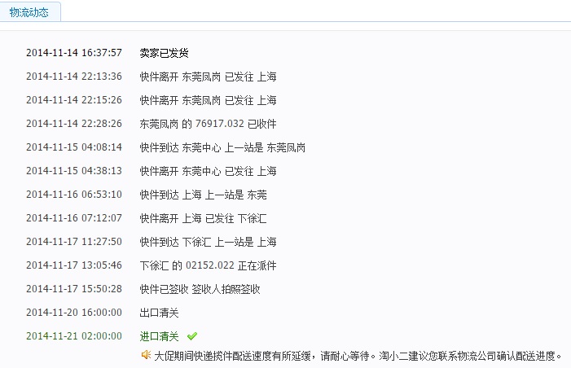The height and width of the screenshot is (368, 571).
Task: Select timestamp 2014-11-14 22:13:36
Action: point(74,77)
